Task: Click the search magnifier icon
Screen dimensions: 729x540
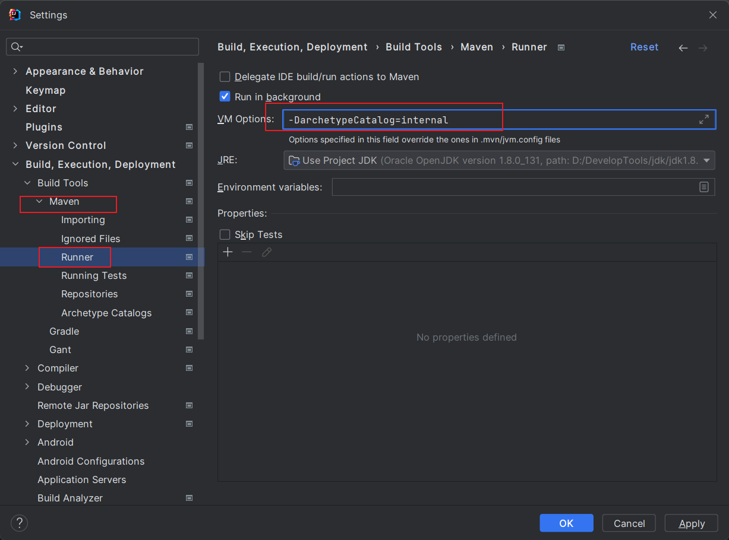Action: point(17,47)
